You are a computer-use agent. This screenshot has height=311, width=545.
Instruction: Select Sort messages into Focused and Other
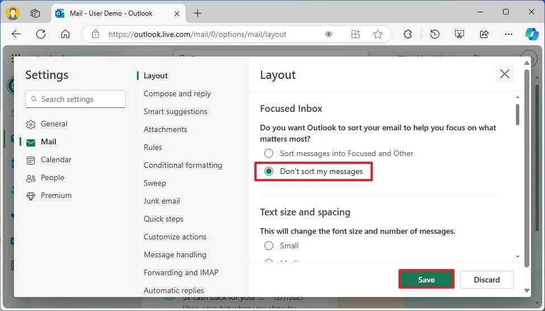269,153
